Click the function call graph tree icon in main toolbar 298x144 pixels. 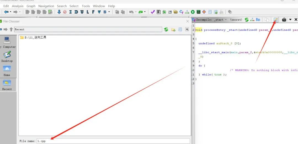(x=187, y=12)
